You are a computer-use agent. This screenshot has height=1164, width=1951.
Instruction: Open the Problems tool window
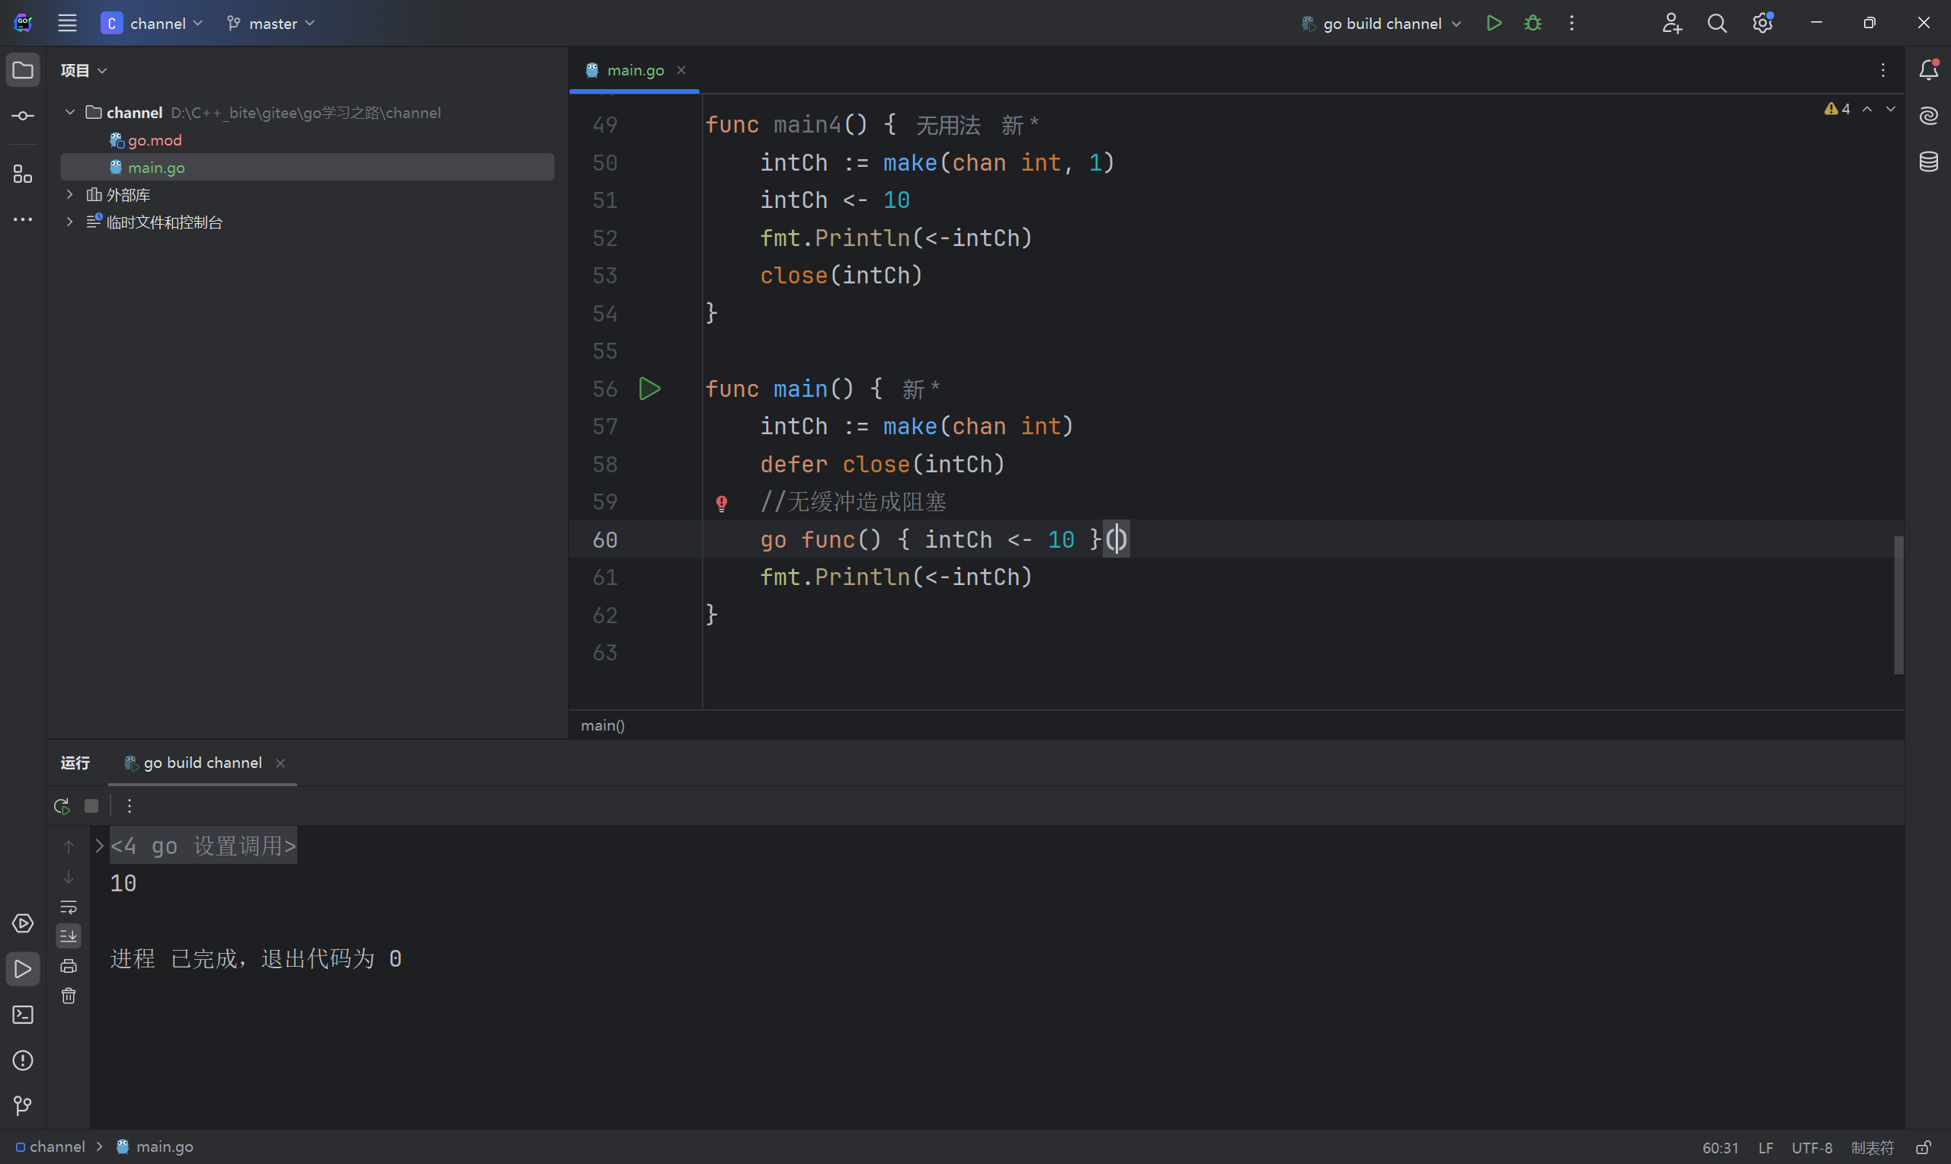click(23, 1060)
